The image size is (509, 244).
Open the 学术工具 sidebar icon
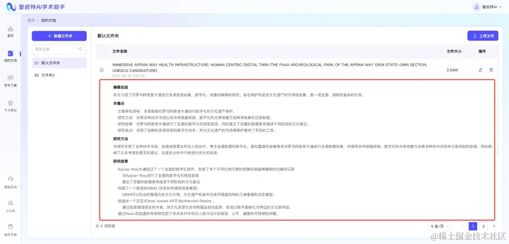(x=10, y=78)
